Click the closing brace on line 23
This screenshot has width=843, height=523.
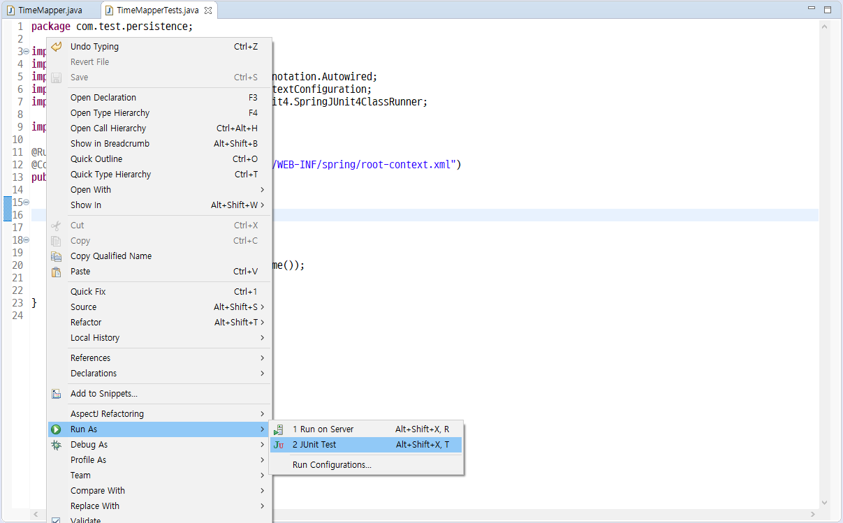[x=34, y=303]
